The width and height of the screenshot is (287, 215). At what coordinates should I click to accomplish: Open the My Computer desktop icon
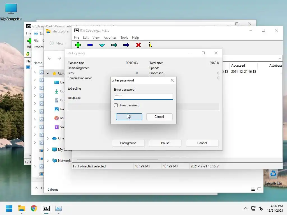(11, 12)
